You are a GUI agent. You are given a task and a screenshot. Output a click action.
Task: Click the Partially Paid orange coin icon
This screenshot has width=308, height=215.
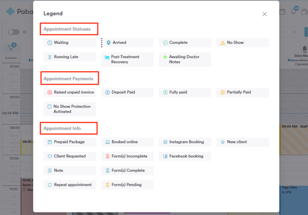click(222, 92)
